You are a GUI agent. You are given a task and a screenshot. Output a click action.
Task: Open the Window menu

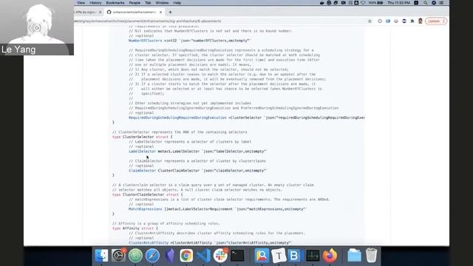[162, 3]
